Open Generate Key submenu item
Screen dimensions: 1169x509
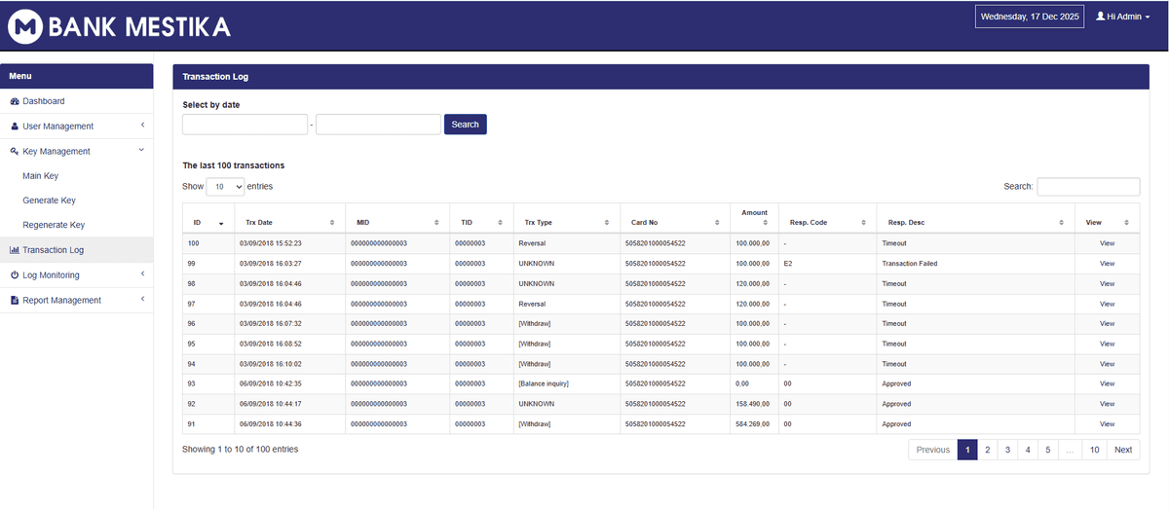tap(49, 200)
